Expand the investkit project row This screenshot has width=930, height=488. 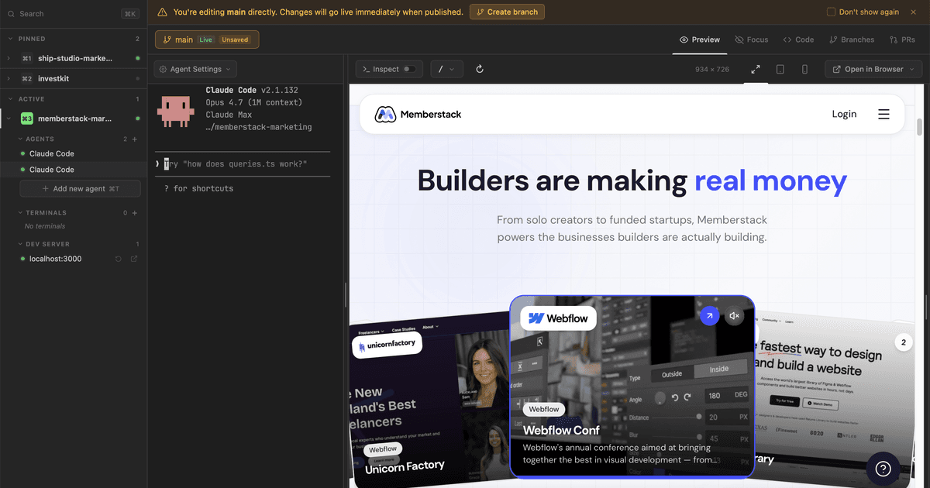pyautogui.click(x=9, y=78)
